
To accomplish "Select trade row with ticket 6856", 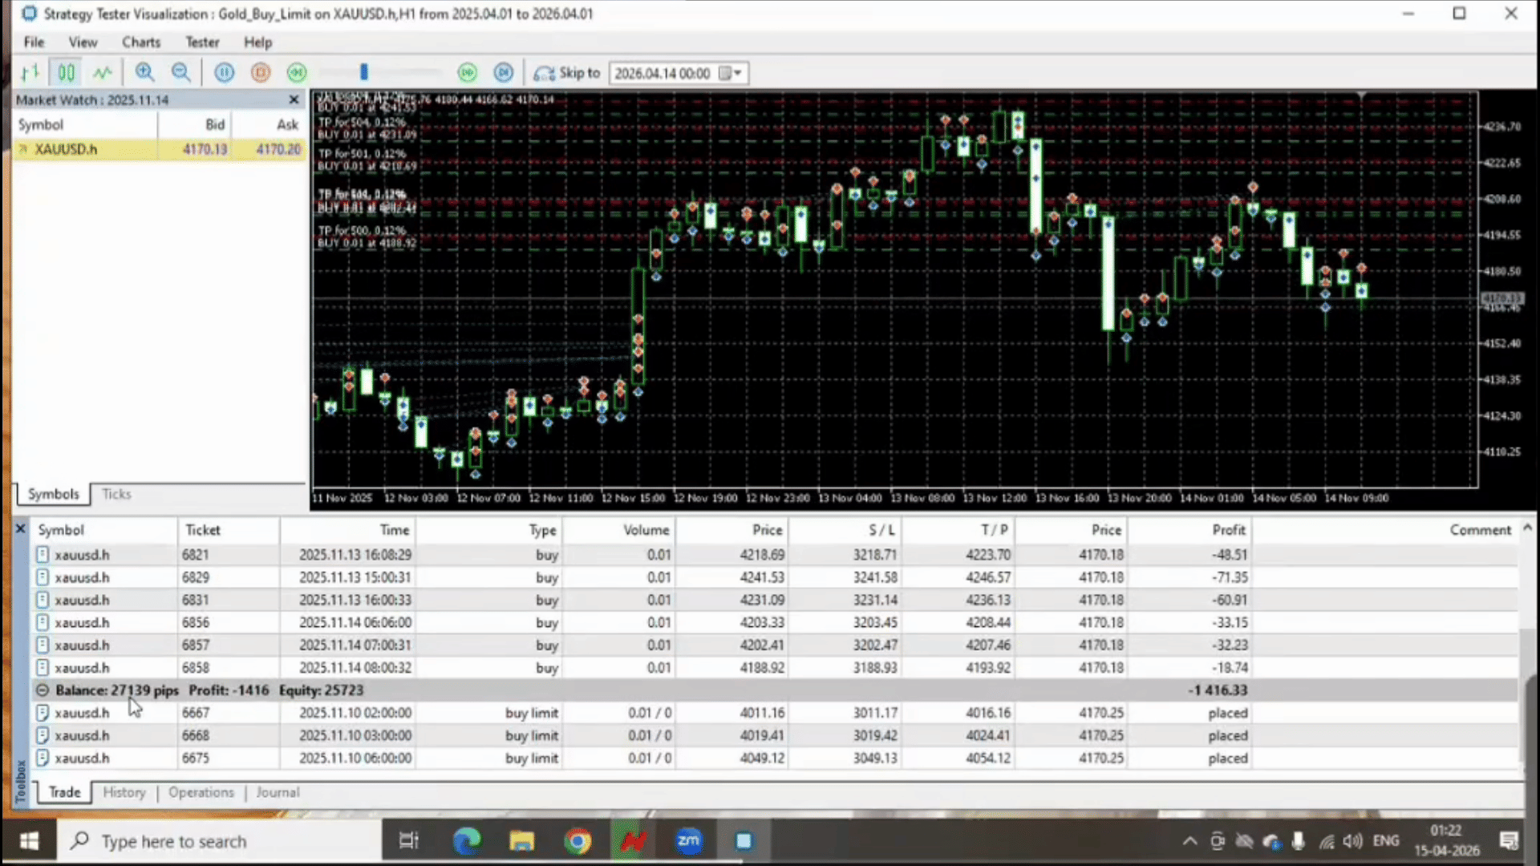I will coord(774,622).
